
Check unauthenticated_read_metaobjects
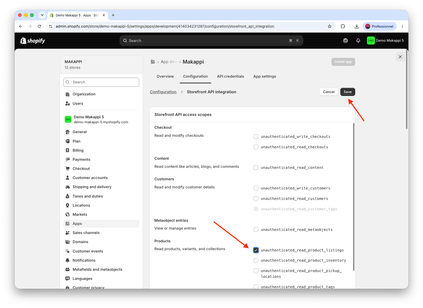coord(256,230)
